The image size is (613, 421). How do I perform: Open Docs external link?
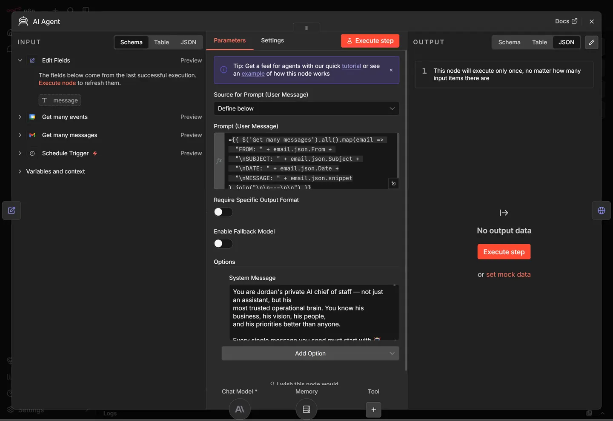[x=566, y=21]
